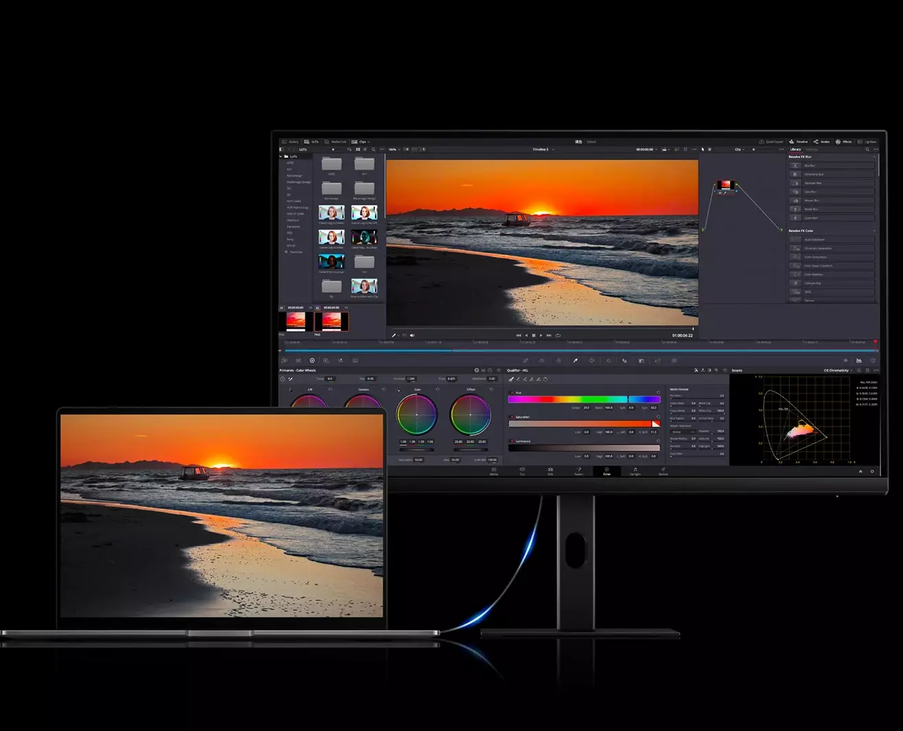
Task: Select the Radial Blur effect
Action: [832, 209]
